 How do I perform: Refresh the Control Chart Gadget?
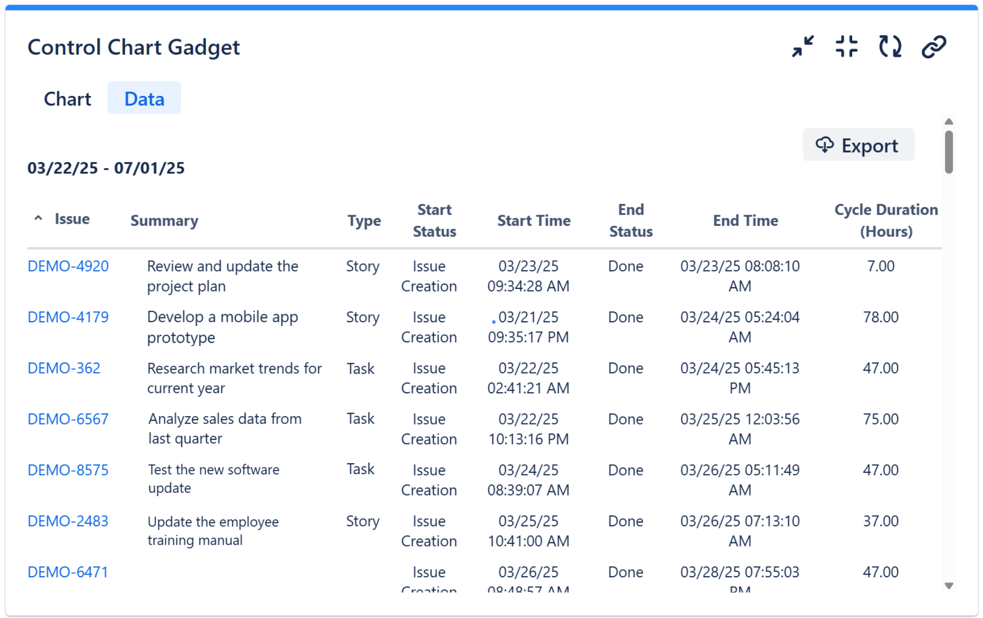coord(890,46)
